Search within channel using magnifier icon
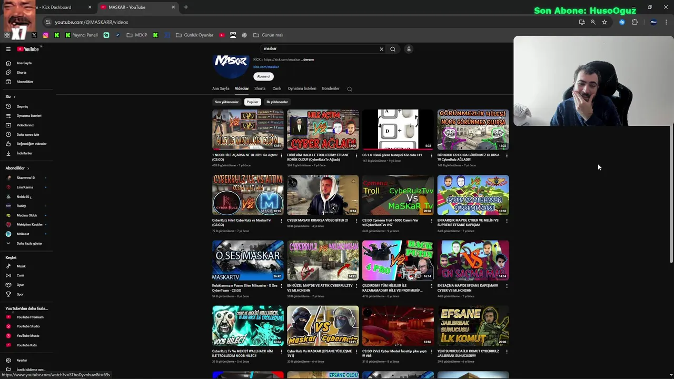This screenshot has width=674, height=379. point(350,89)
